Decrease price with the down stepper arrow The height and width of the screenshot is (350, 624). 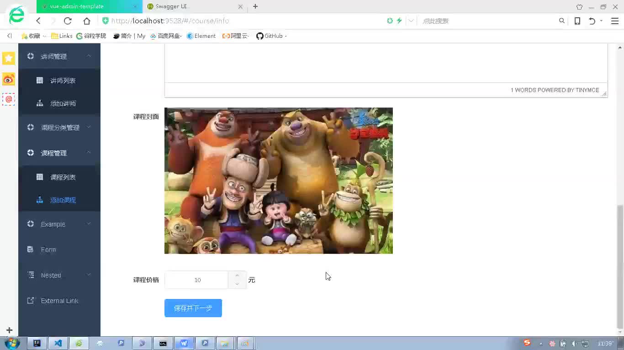237,284
